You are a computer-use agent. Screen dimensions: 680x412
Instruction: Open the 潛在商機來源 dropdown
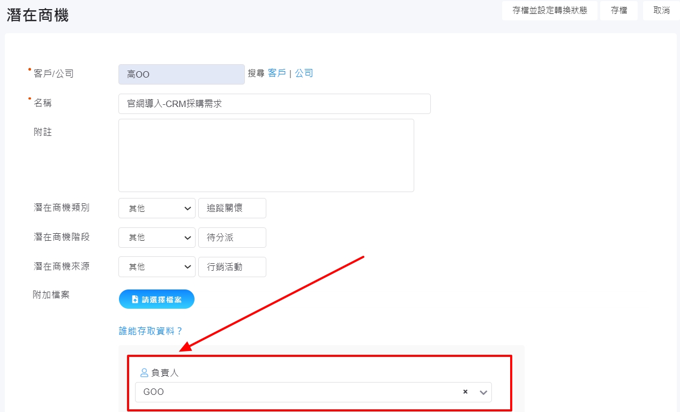pos(156,266)
